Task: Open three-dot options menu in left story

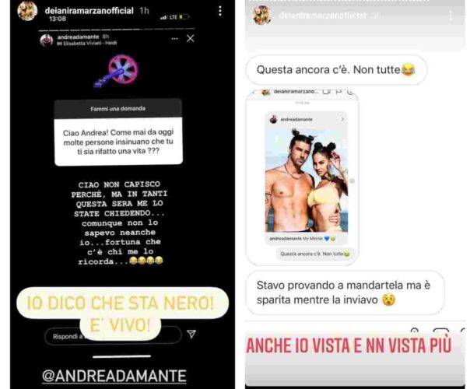Action: point(220,11)
